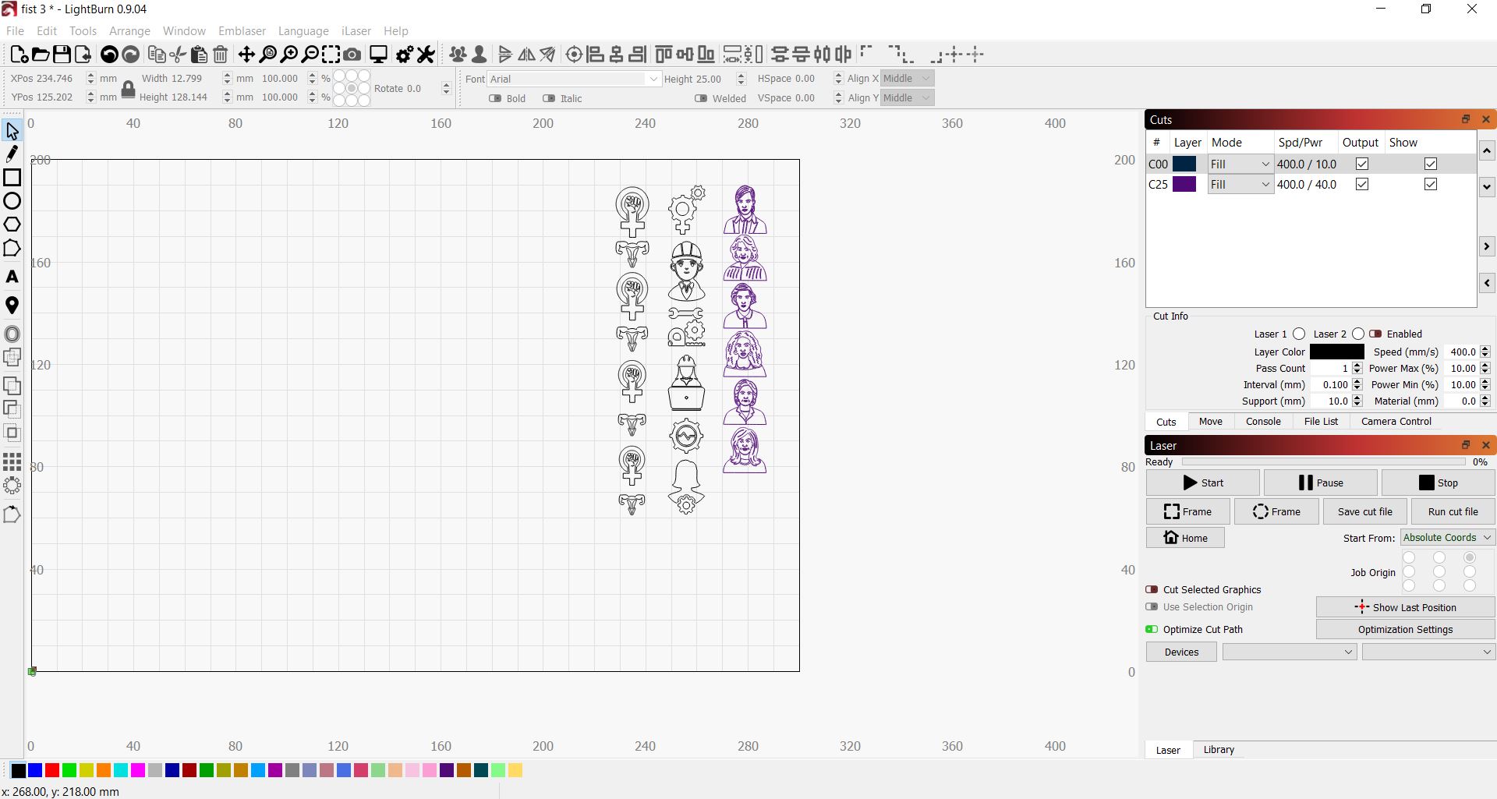
Task: Click the Save cut file button
Action: point(1364,511)
